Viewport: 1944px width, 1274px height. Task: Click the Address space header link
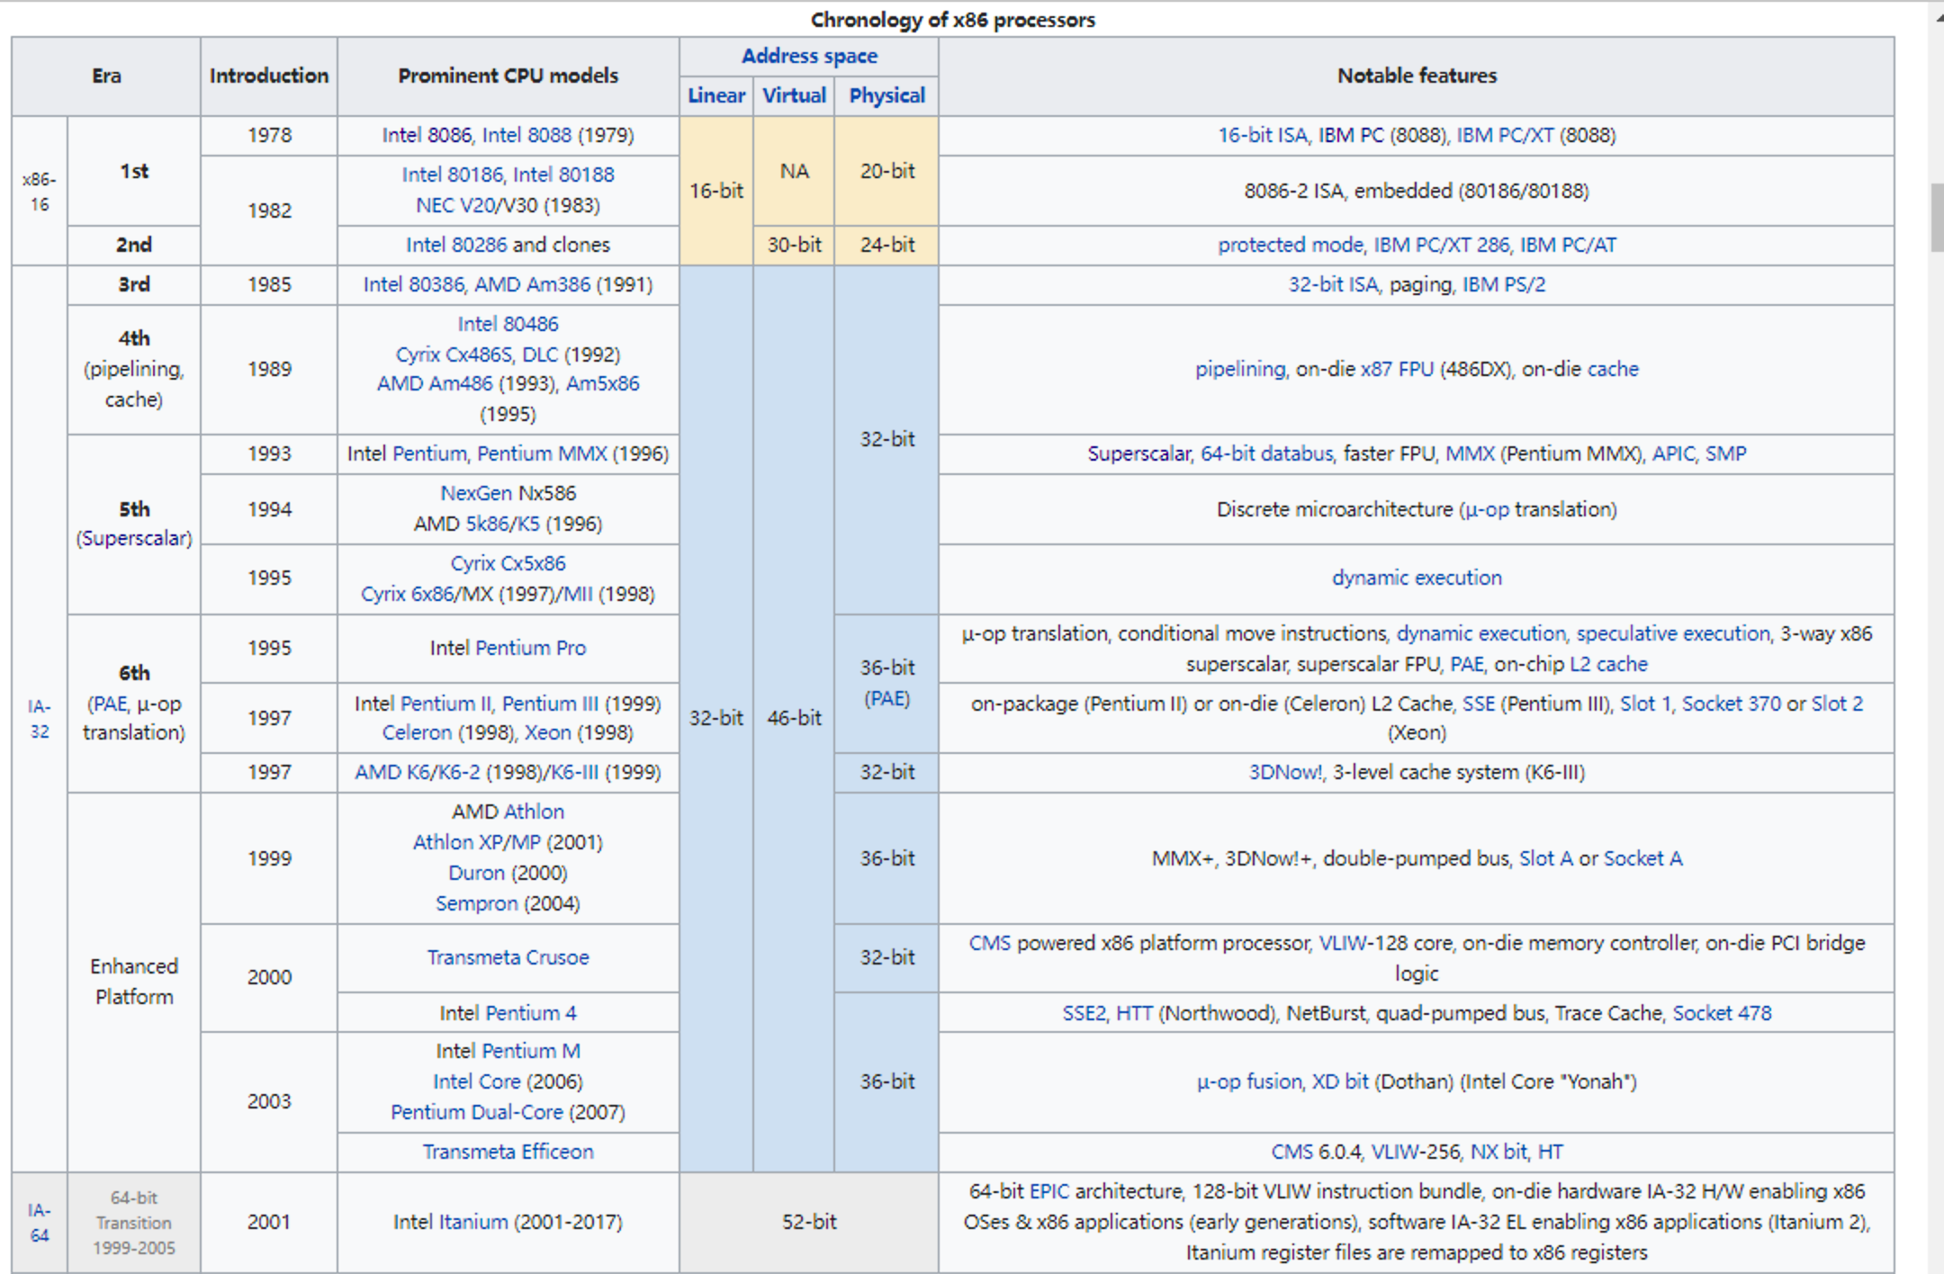pyautogui.click(x=808, y=56)
